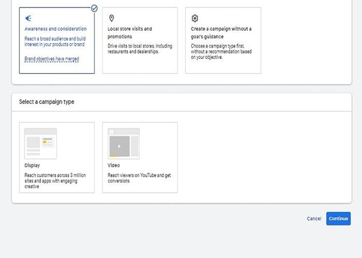Image resolution: width=362 pixels, height=258 pixels.
Task: Click 'Reach viewers on YouTube' description text
Action: point(139,178)
